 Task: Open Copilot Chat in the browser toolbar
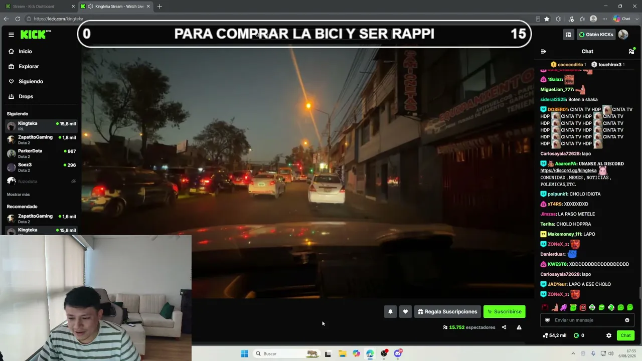(622, 19)
